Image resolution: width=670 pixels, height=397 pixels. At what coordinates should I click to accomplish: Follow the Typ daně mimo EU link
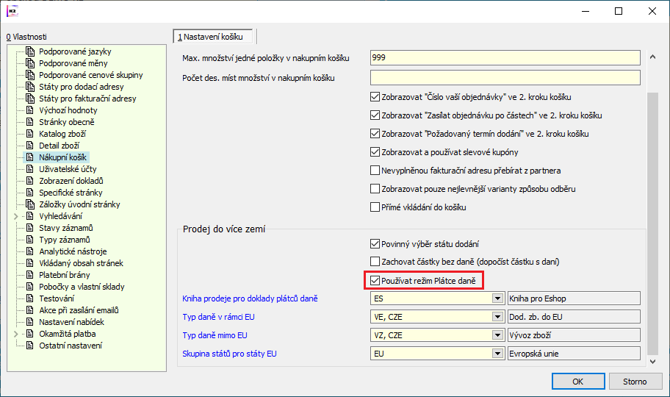215,335
